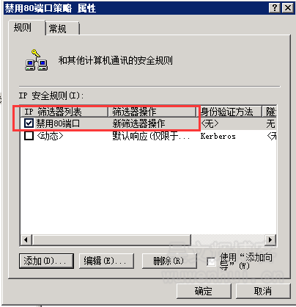Image resolution: width=296 pixels, height=307 pixels.
Task: Cancel the dialog with 取消
Action: click(x=263, y=291)
